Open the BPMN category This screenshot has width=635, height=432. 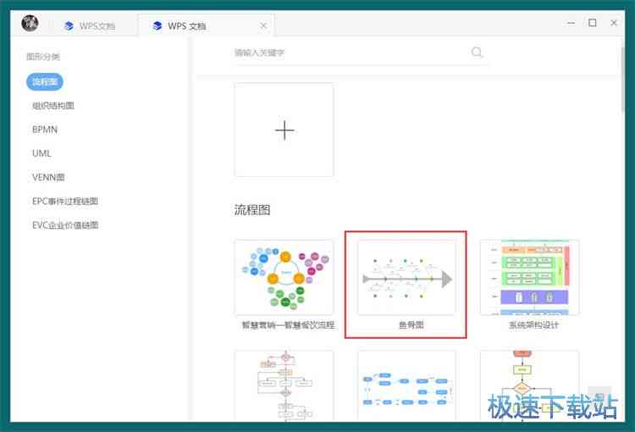click(x=45, y=130)
